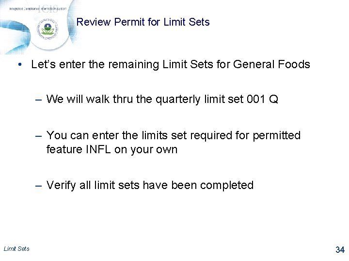Select the quarterly limit set 001 Q line
The width and height of the screenshot is (349, 261).
pyautogui.click(x=162, y=99)
